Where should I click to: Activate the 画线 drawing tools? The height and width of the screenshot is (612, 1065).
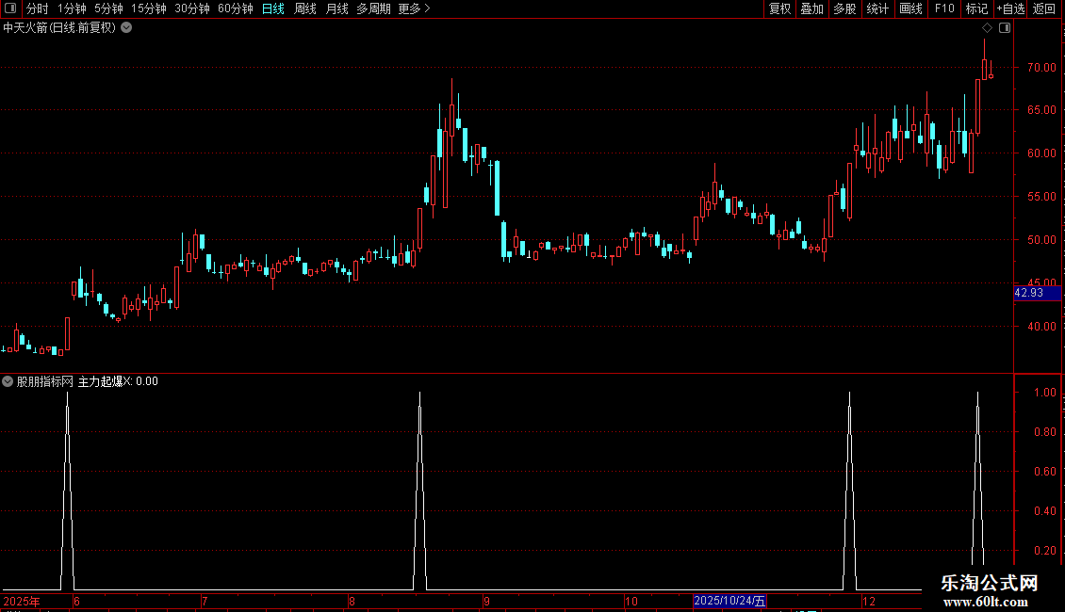tap(910, 8)
